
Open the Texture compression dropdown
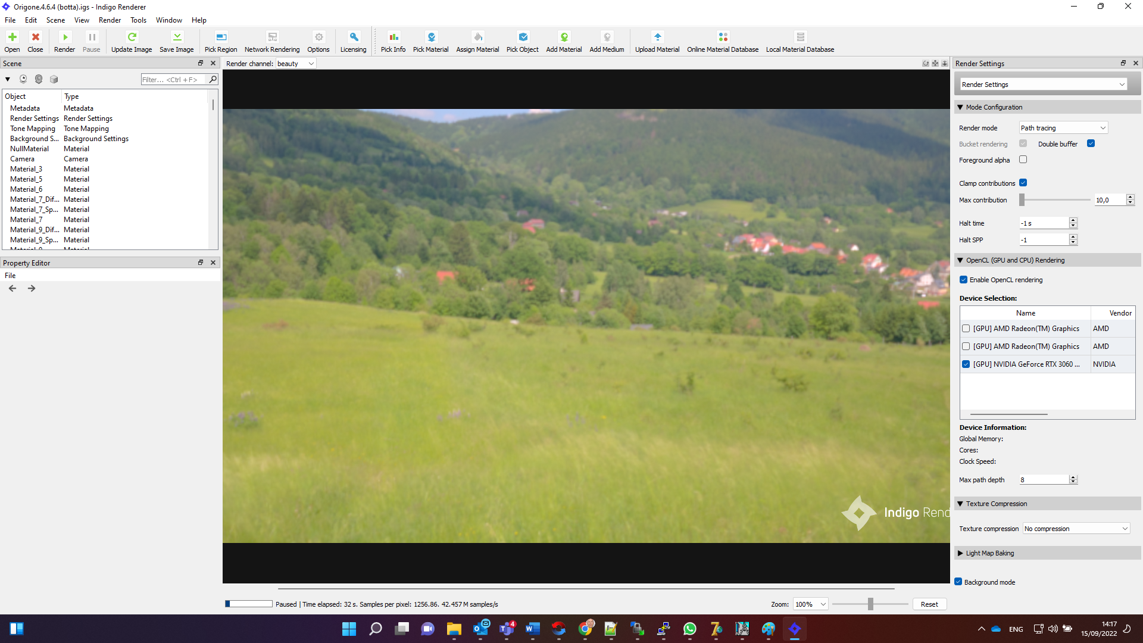pos(1075,529)
